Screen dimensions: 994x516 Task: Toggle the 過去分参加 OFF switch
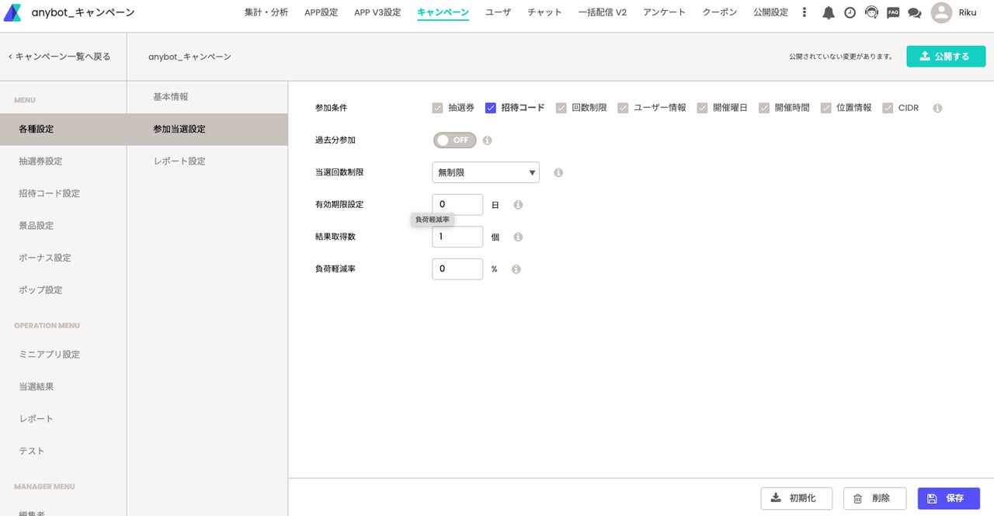point(454,140)
